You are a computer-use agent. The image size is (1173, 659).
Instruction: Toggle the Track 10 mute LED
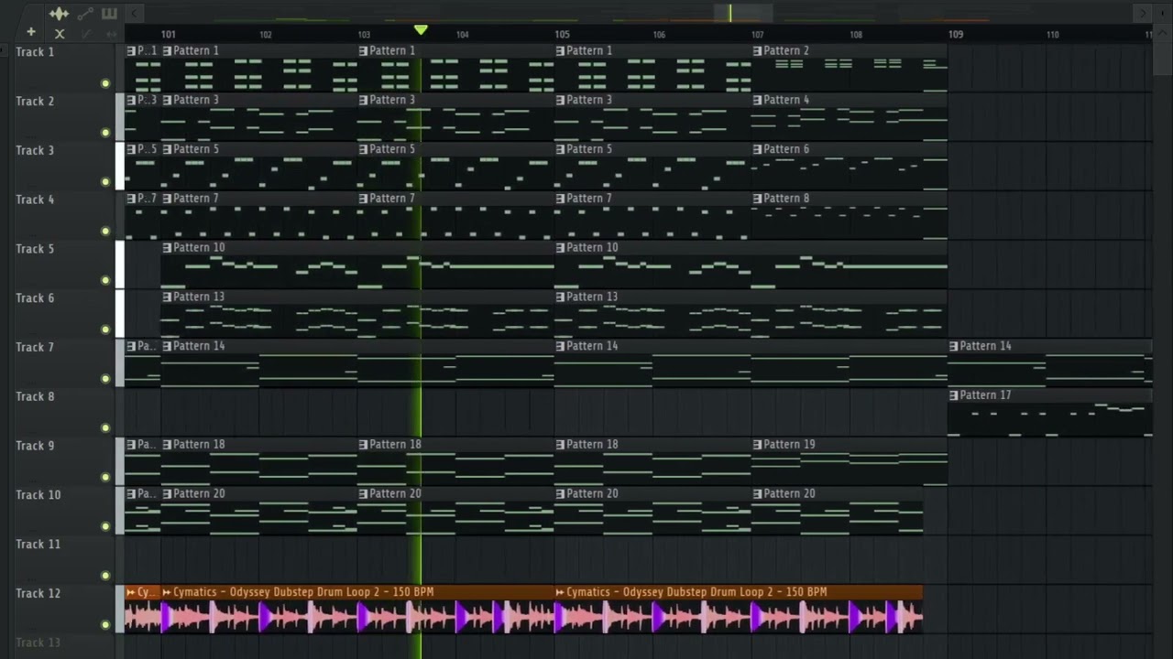pyautogui.click(x=105, y=526)
